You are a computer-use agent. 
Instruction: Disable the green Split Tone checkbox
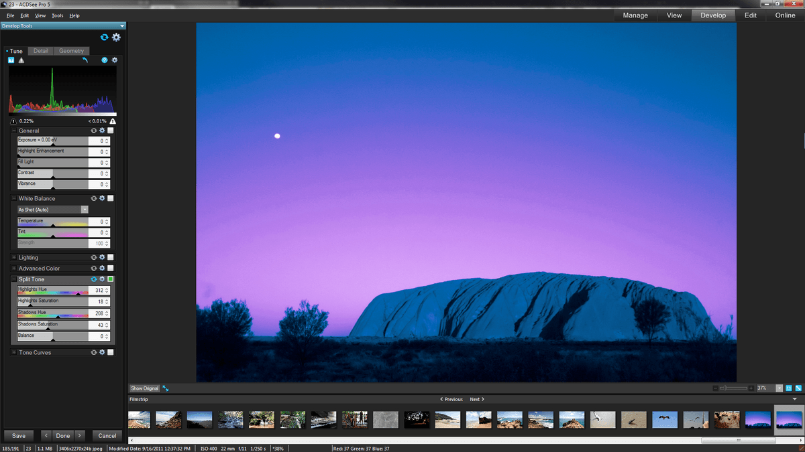coord(111,279)
